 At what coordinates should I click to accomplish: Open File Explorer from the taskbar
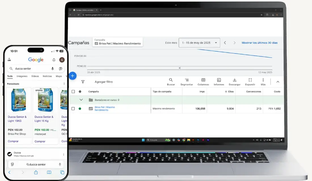click(188, 140)
